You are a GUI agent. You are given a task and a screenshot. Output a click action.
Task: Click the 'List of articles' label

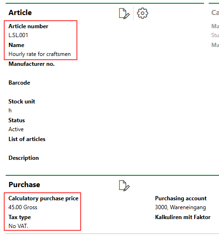27,139
